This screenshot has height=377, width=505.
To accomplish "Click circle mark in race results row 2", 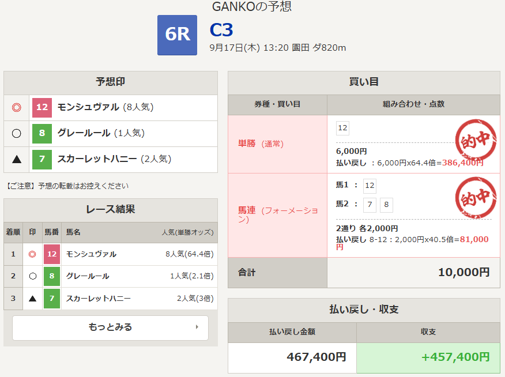I will point(32,276).
